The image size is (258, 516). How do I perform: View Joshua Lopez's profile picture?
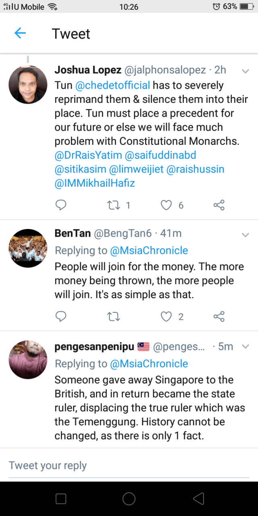(28, 85)
